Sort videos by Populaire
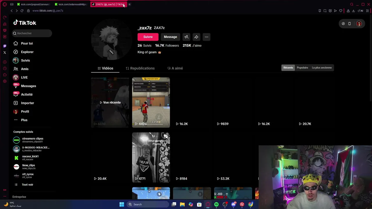The image size is (372, 209). tap(302, 68)
